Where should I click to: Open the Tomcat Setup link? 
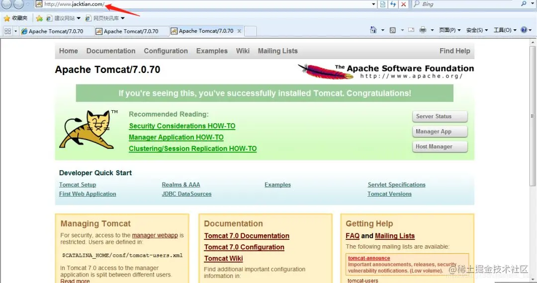point(78,185)
